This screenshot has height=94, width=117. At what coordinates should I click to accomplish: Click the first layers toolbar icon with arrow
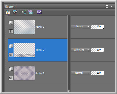click(8, 12)
